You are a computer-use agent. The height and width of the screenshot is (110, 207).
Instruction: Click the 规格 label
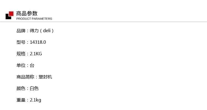click(x=21, y=54)
